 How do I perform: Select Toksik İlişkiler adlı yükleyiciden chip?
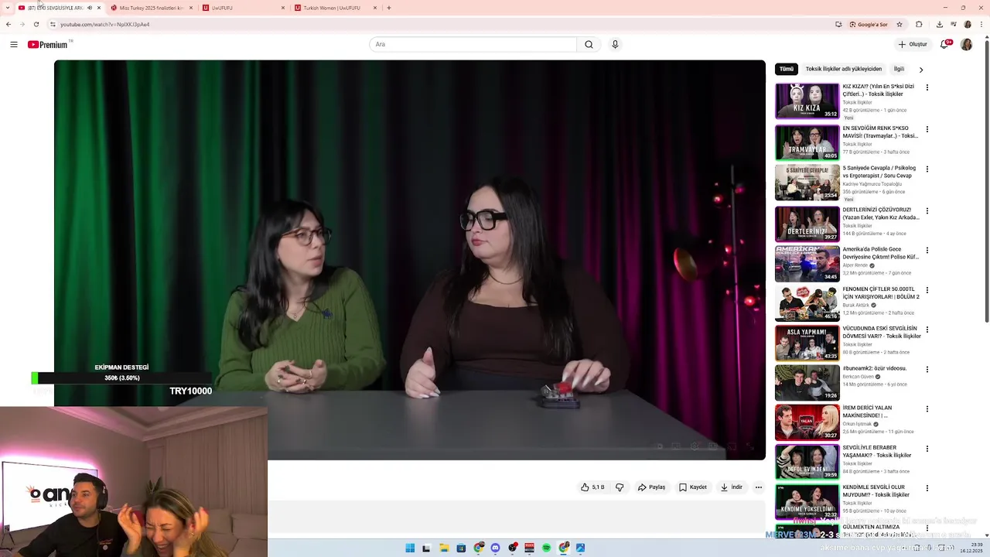tap(843, 69)
